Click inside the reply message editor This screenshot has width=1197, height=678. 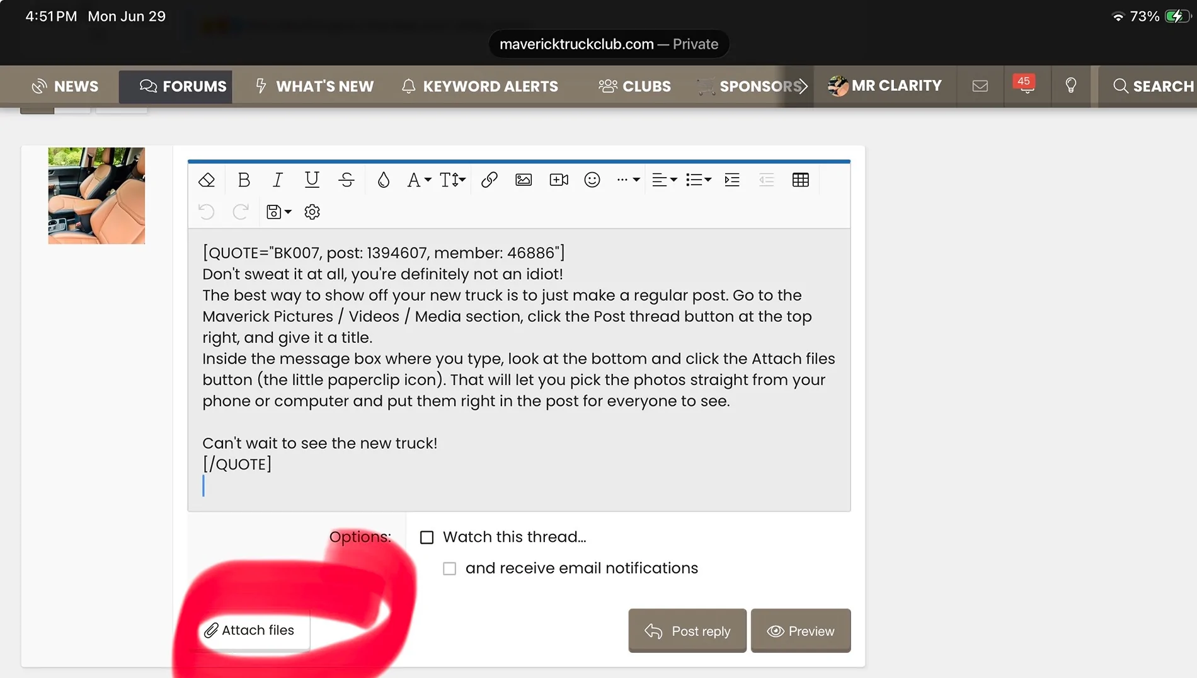coord(519,370)
